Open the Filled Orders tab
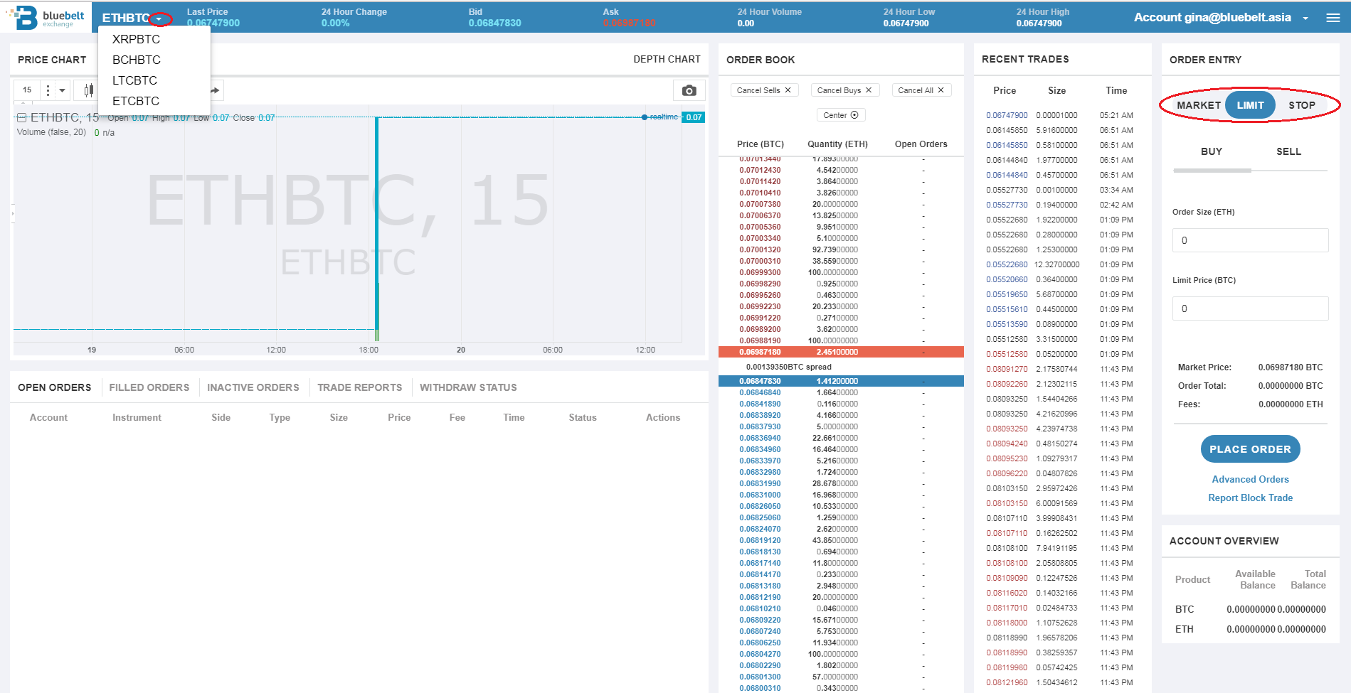This screenshot has width=1351, height=693. pyautogui.click(x=149, y=387)
